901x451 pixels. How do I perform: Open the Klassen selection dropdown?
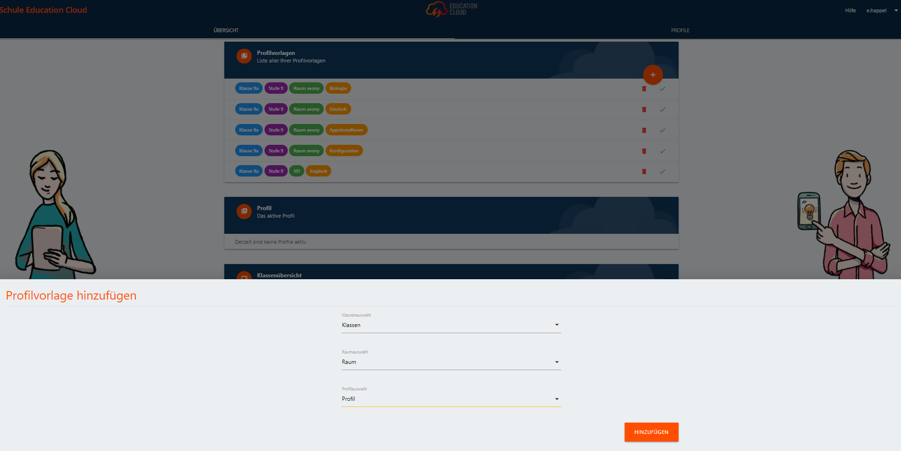tap(451, 325)
